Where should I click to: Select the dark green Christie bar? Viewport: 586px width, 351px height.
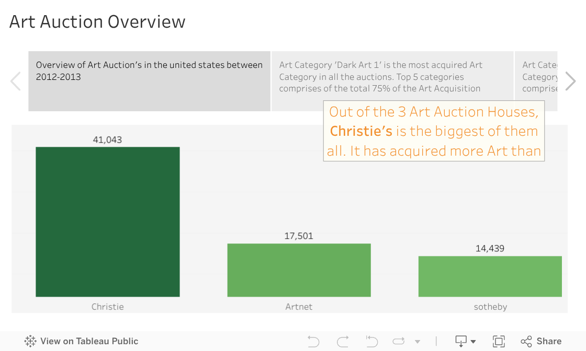pos(107,222)
